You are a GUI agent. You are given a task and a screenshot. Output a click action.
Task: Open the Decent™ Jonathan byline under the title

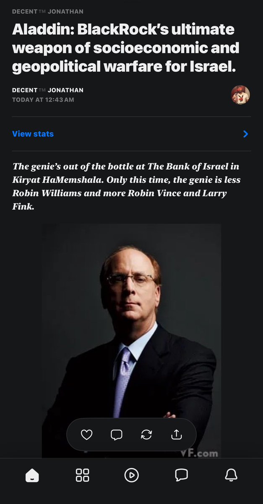(48, 90)
